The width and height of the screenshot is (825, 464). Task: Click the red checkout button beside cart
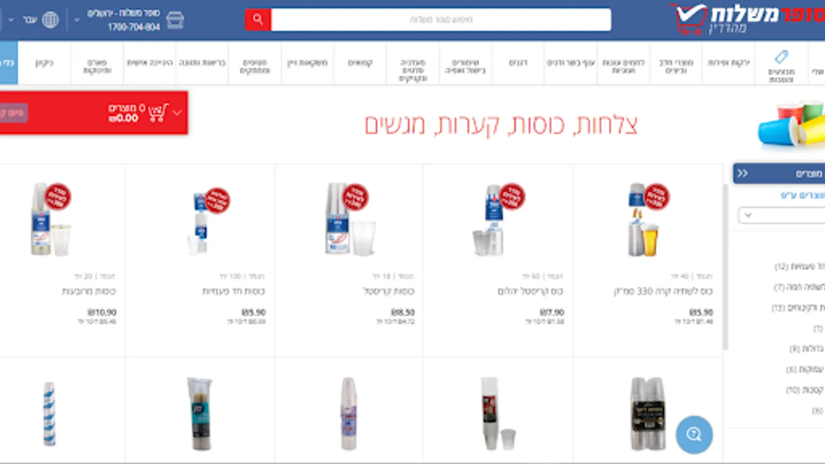[14, 113]
